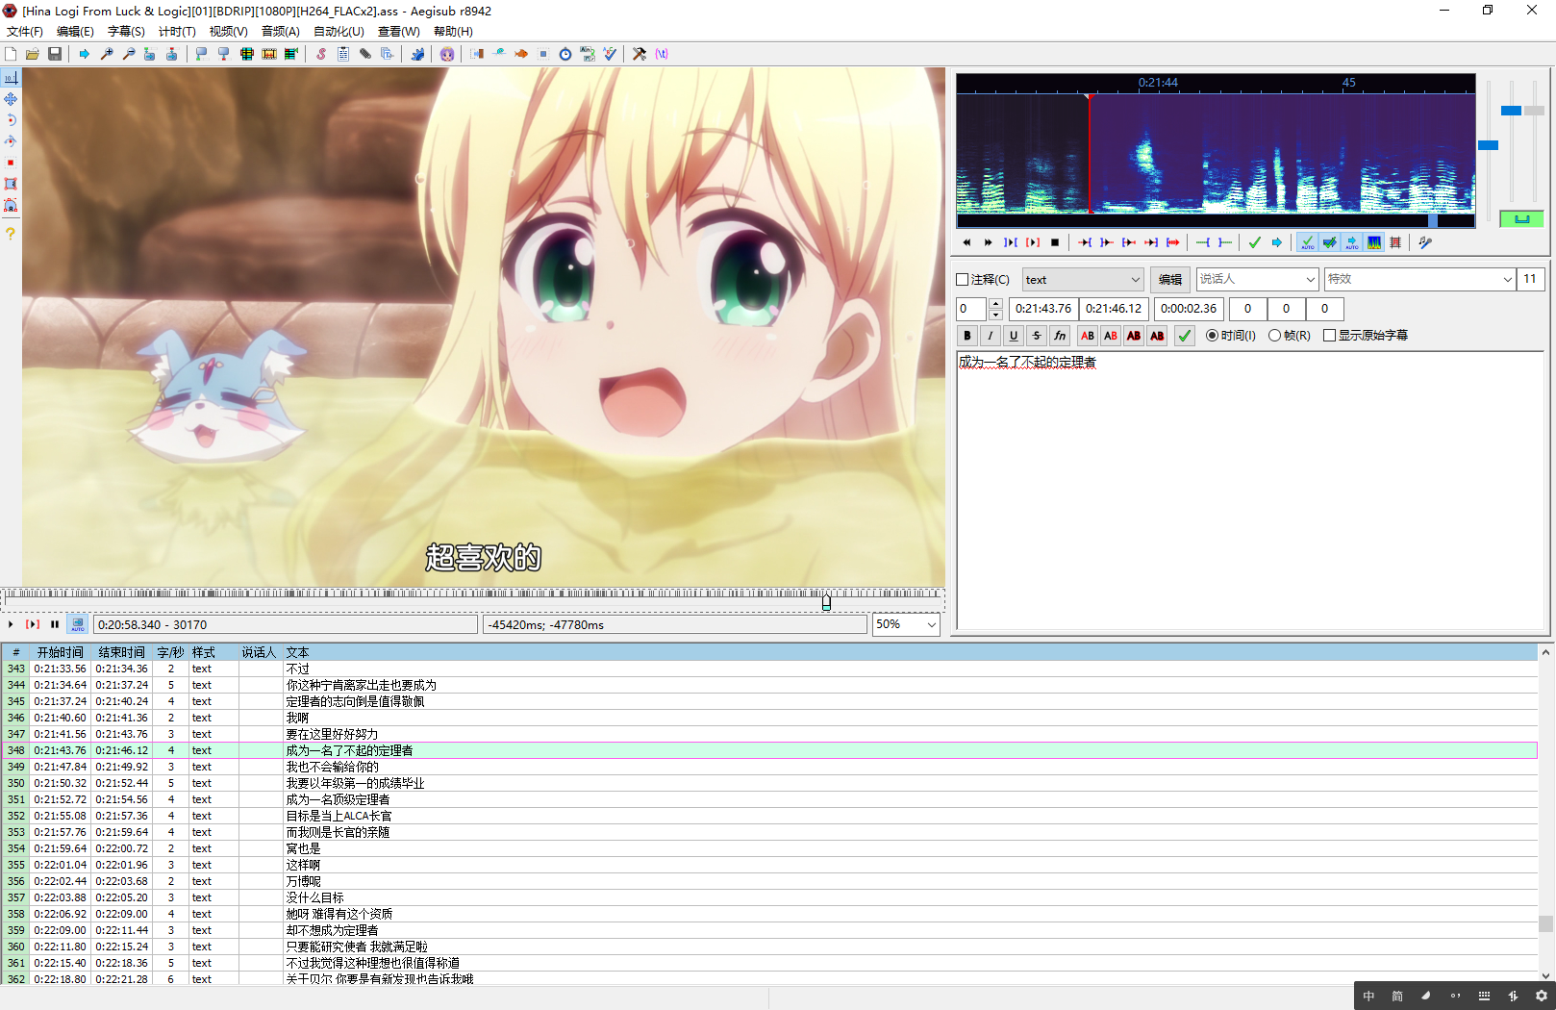
Task: Open the 字幕 menu
Action: pos(126,32)
